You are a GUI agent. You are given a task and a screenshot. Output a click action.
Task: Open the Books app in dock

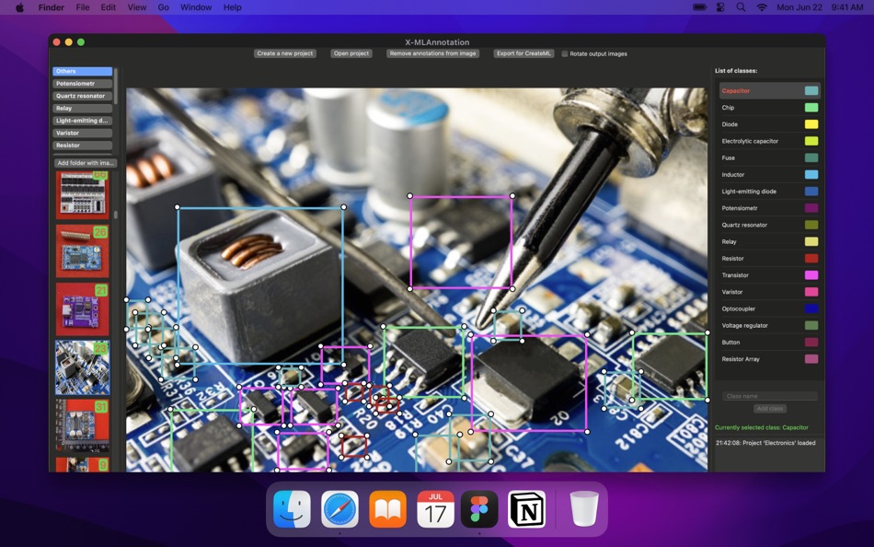click(x=387, y=509)
